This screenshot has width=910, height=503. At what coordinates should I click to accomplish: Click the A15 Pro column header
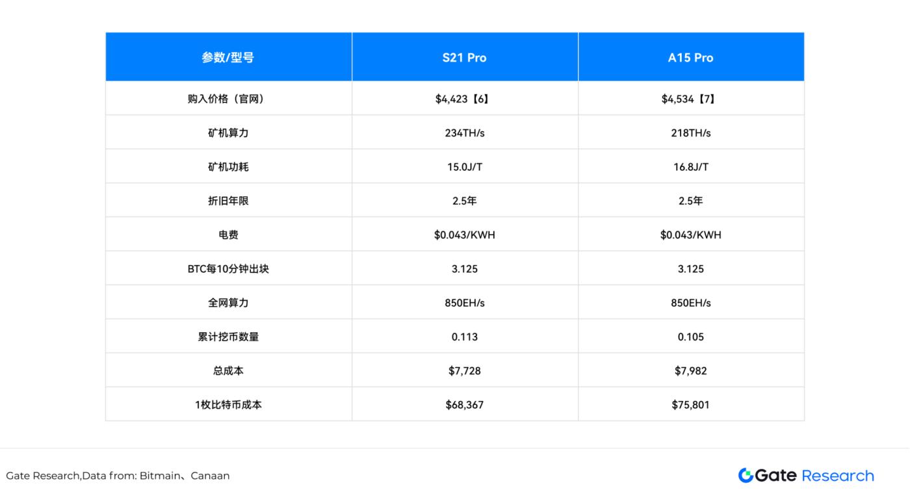coord(690,57)
